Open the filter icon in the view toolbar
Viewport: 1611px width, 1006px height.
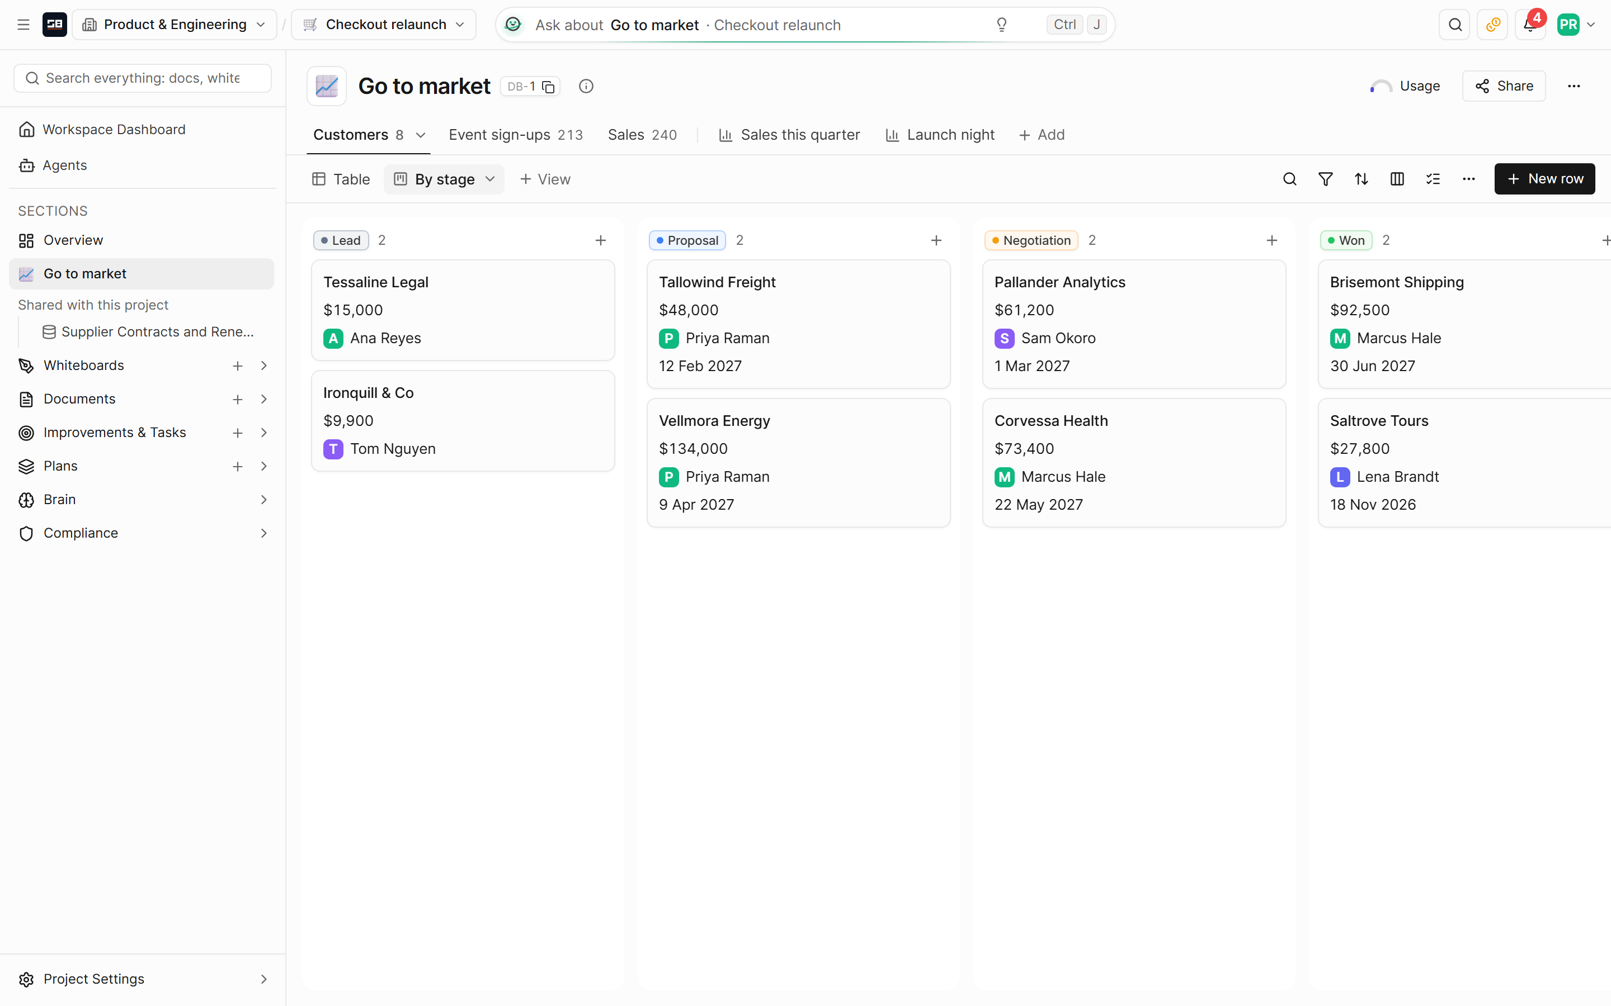coord(1325,179)
